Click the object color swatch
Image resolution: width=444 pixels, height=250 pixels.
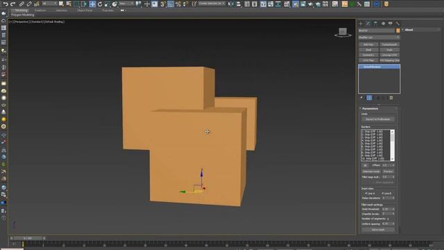(398, 31)
